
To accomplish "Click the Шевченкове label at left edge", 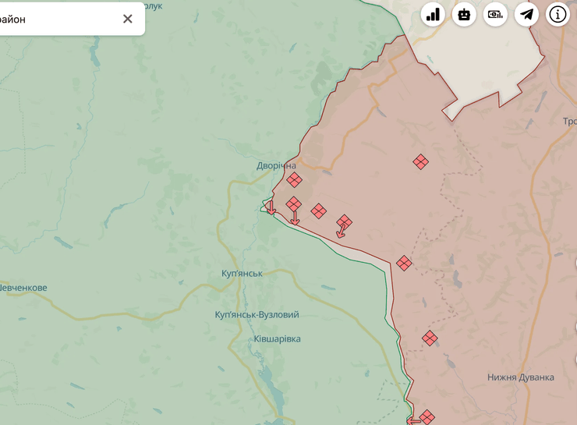I will coord(23,288).
